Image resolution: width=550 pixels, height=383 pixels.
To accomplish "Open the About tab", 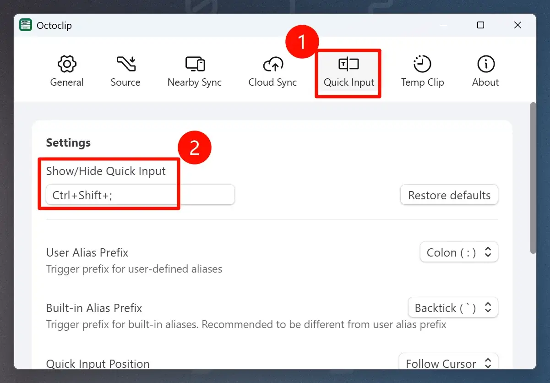I will pyautogui.click(x=485, y=71).
